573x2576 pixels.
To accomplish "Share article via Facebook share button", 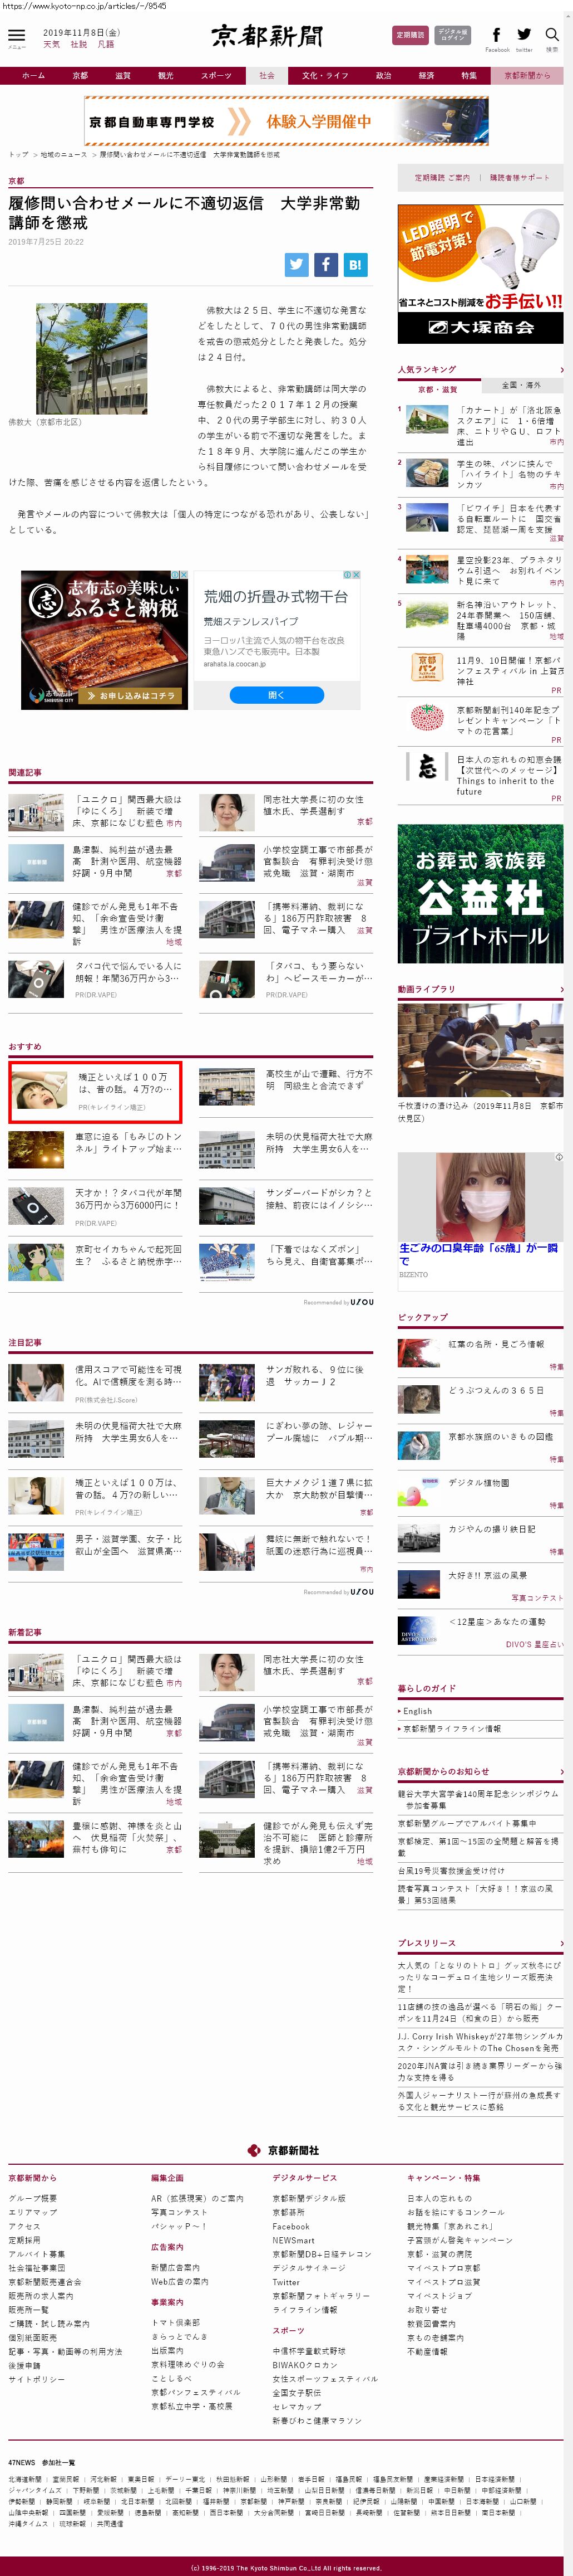I will click(327, 264).
